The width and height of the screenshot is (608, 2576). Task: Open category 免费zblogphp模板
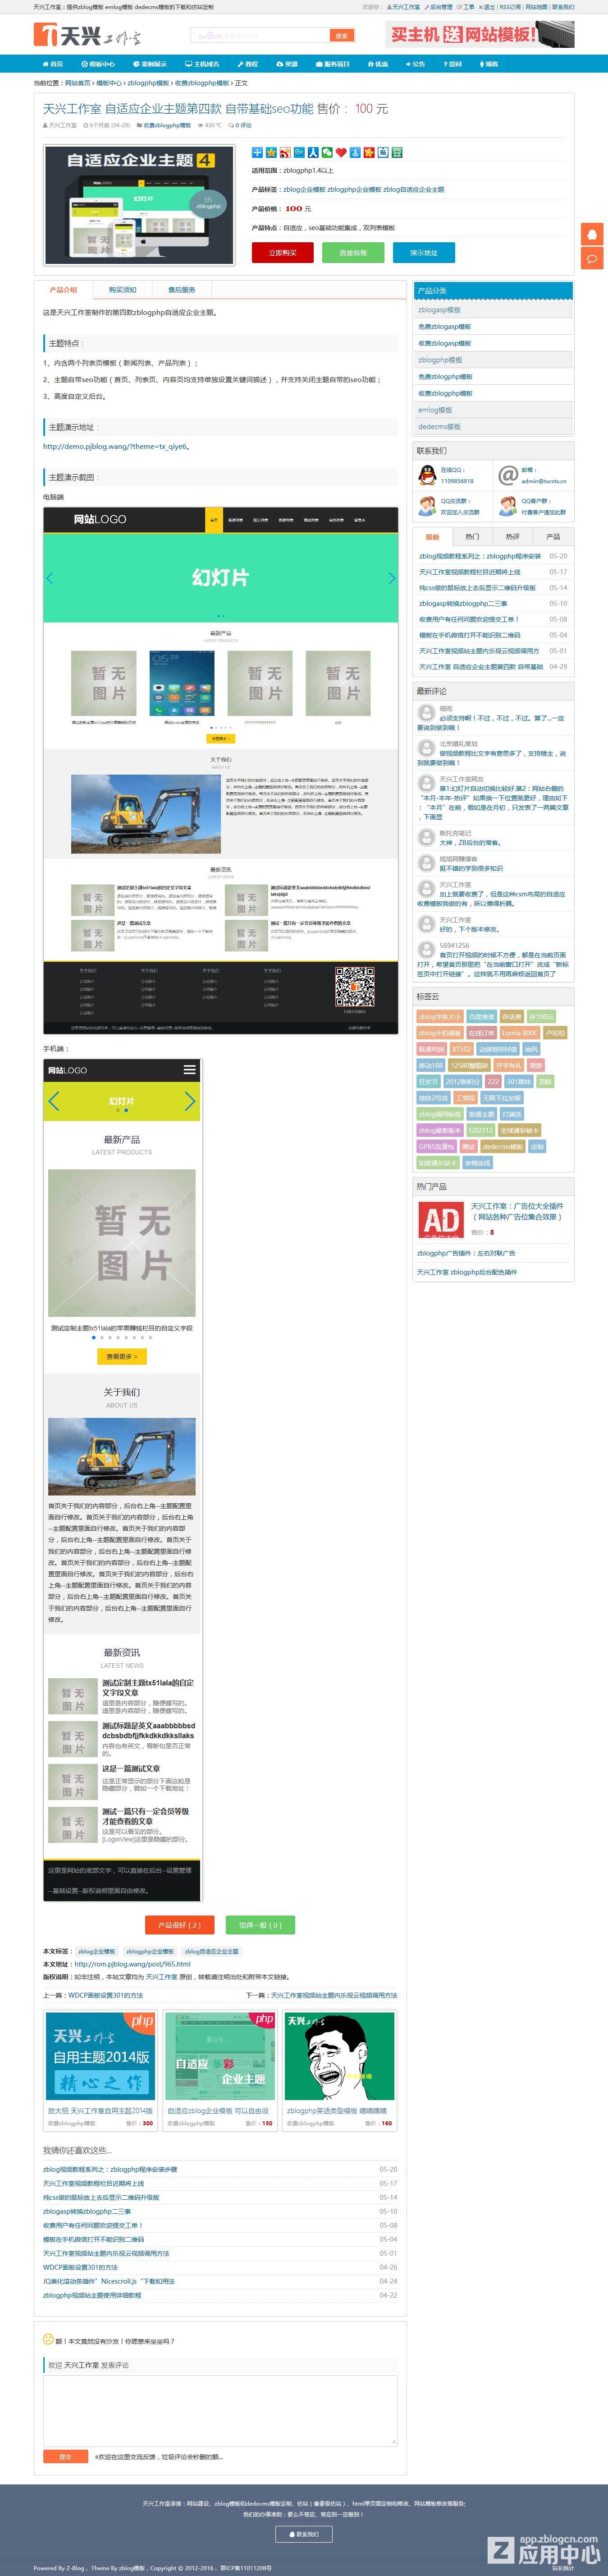445,377
